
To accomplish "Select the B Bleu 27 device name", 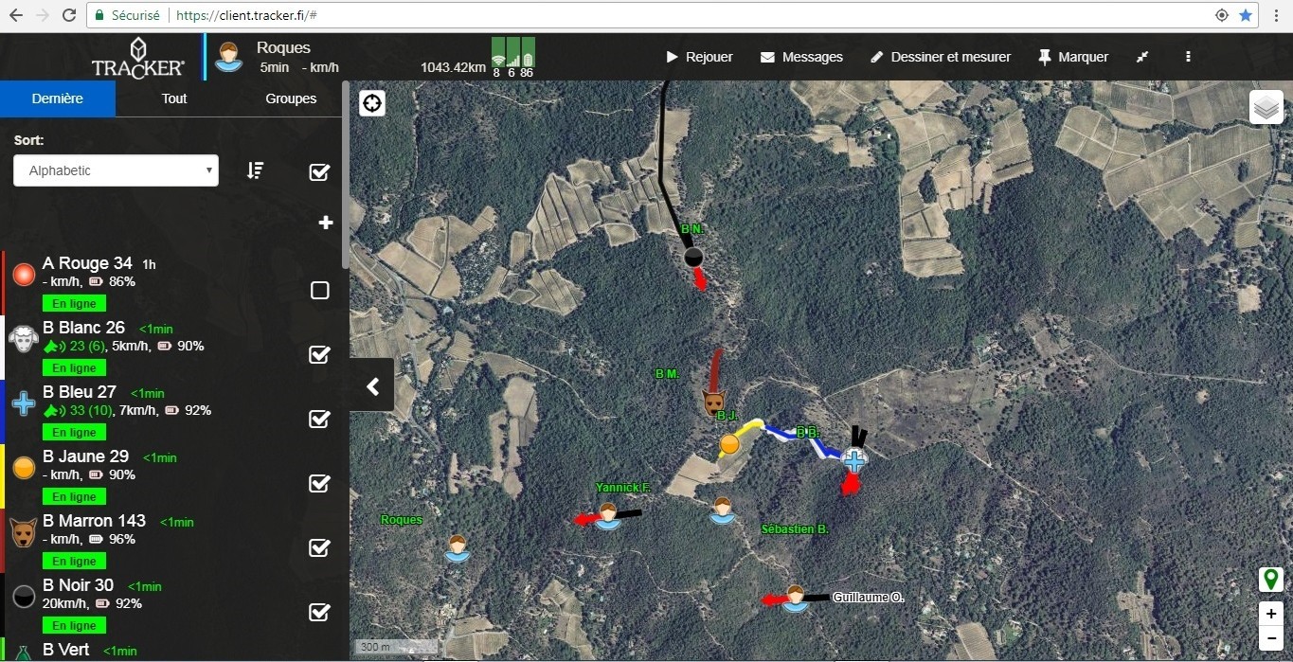I will tap(80, 392).
